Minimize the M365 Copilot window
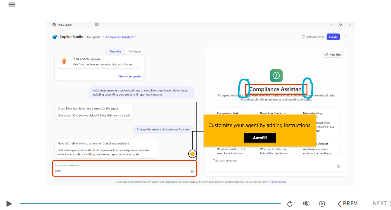Screen dimensions: 391x210 331,25
